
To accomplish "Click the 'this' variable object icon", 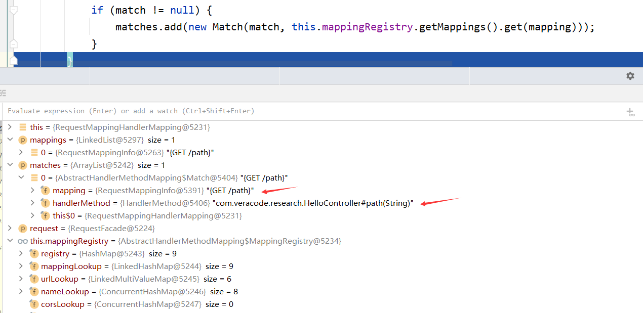I will pyautogui.click(x=22, y=127).
